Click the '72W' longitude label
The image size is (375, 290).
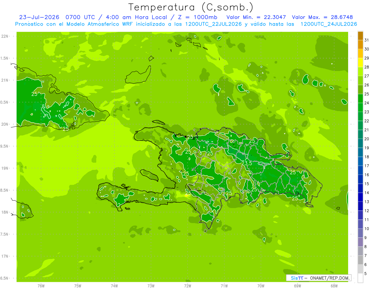pyautogui.click(x=187, y=286)
